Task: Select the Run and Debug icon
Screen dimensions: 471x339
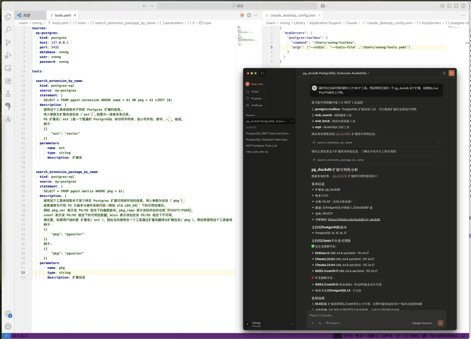Action: [8, 55]
